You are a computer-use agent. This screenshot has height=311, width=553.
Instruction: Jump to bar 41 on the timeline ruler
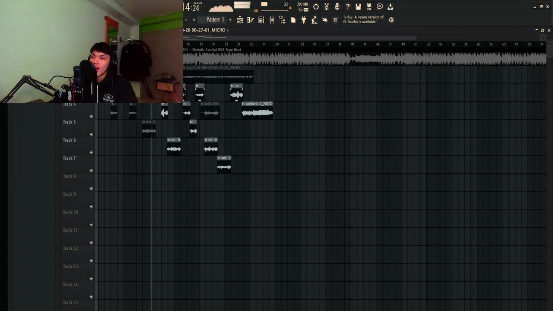(x=353, y=44)
